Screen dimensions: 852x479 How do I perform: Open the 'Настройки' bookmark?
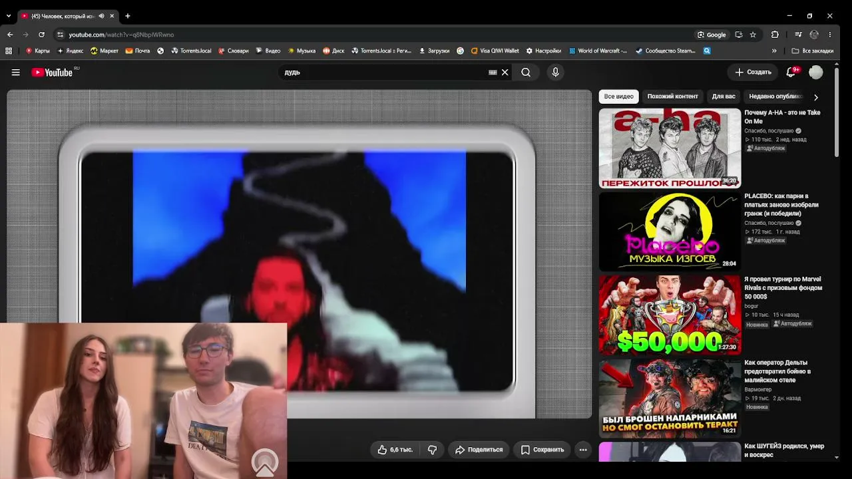(544, 51)
